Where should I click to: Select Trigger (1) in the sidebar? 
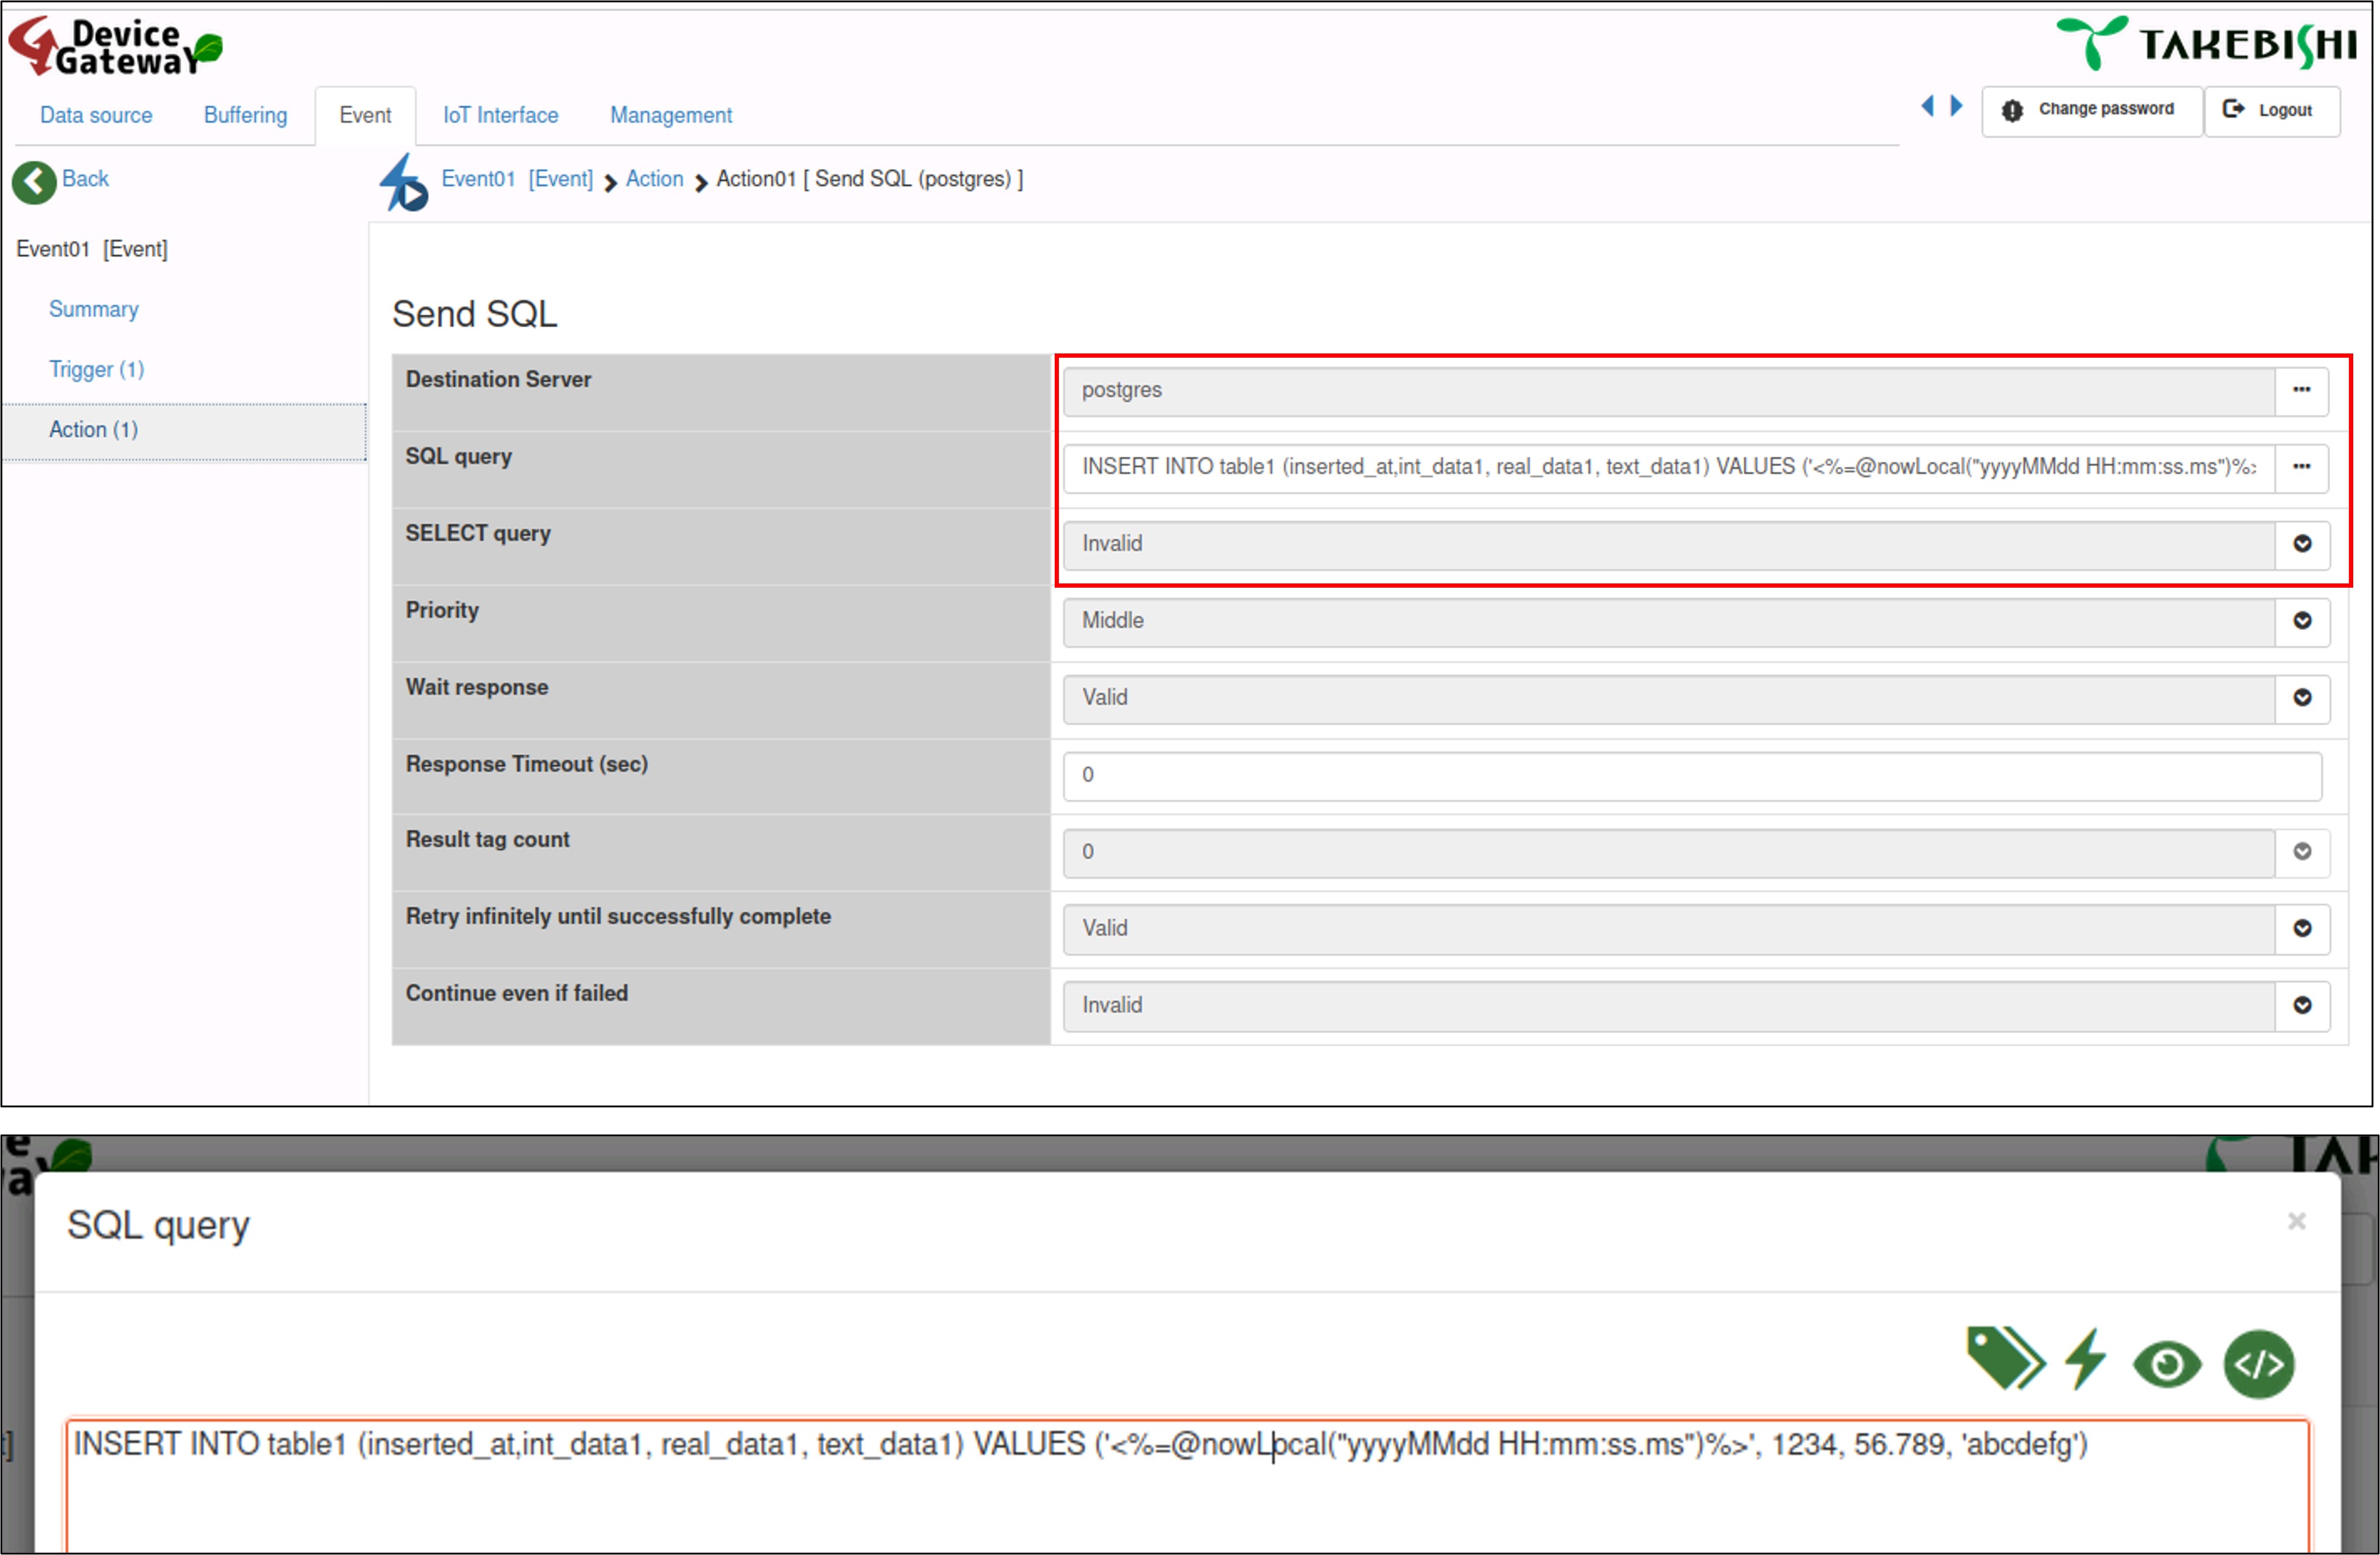tap(96, 370)
